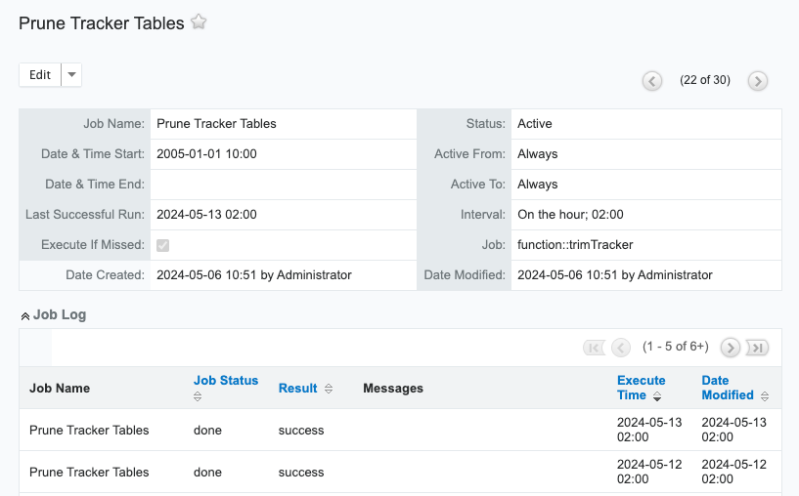Open the dropdown arrow beside Edit

(71, 75)
